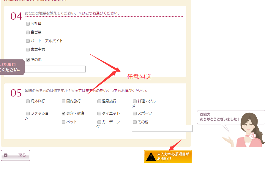This screenshot has height=182, width=265.
Task: Click the orange 未入力の必須項目 warning button
Action: click(168, 156)
